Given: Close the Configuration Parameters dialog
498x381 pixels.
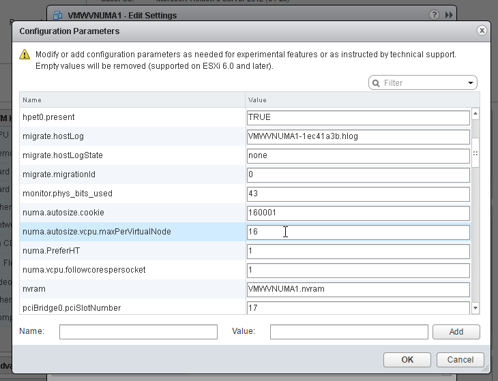Looking at the screenshot, I should tap(482, 31).
